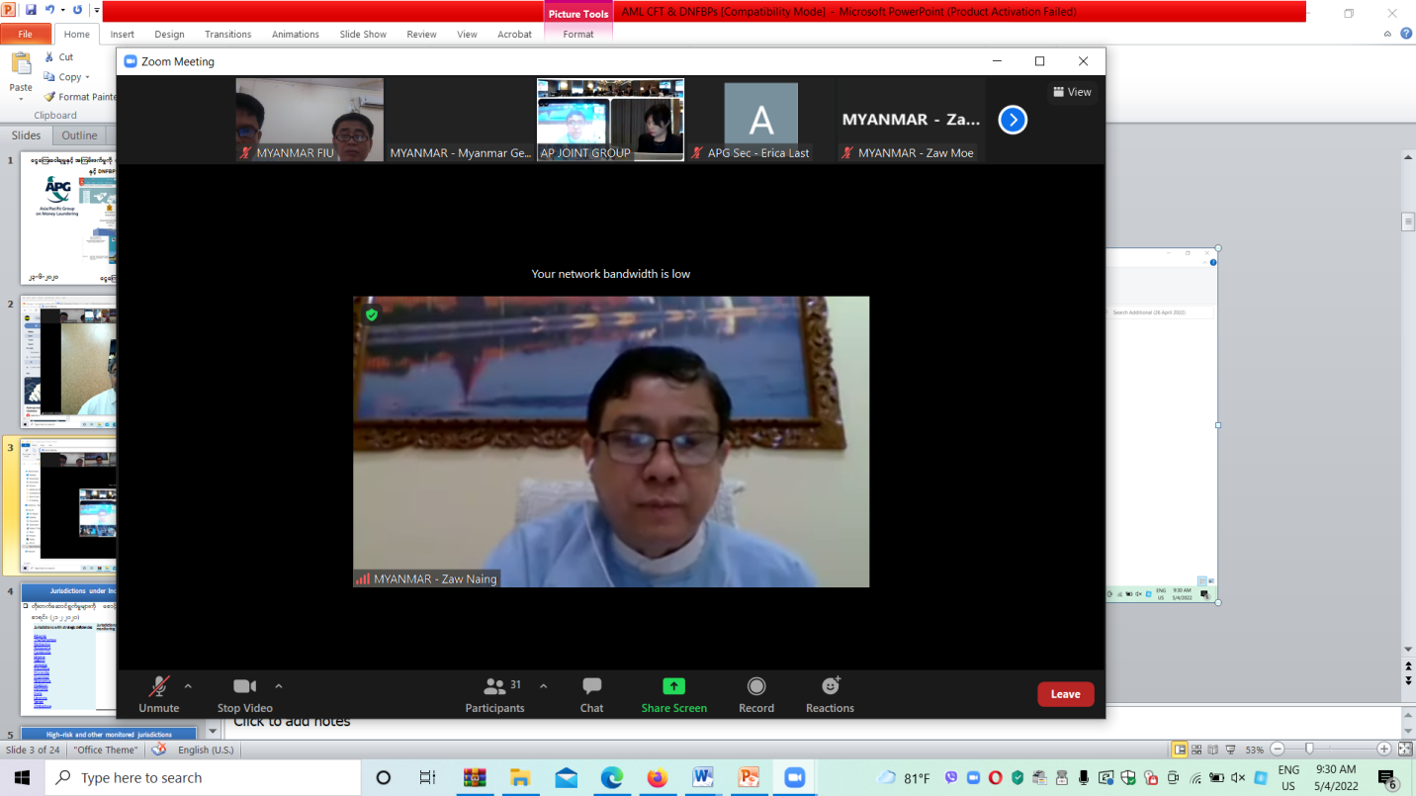Leave the Zoom meeting
The width and height of the screenshot is (1416, 796).
click(1065, 694)
